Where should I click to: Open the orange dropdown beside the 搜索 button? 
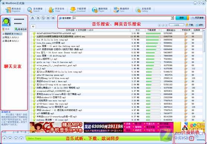pos(188,18)
